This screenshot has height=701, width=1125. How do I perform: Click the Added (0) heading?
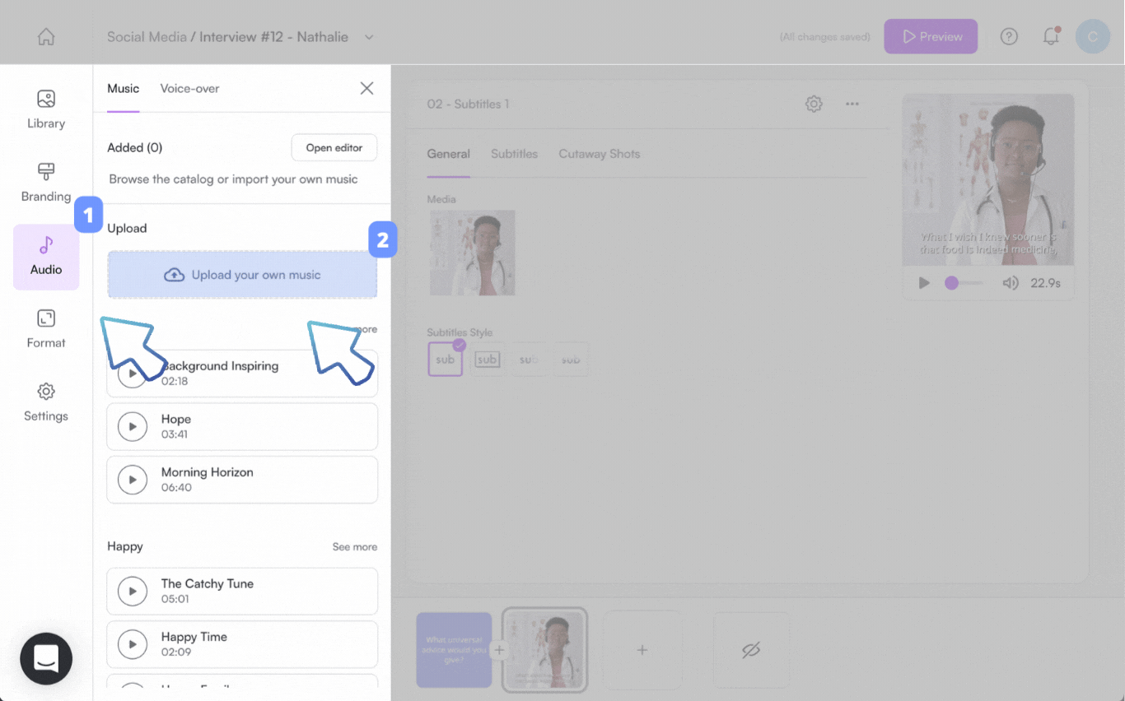tap(135, 148)
